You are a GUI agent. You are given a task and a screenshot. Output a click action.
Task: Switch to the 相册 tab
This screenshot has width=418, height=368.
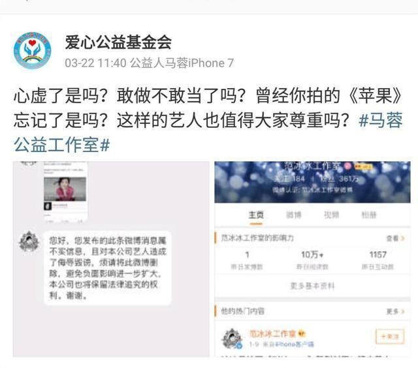coord(369,215)
